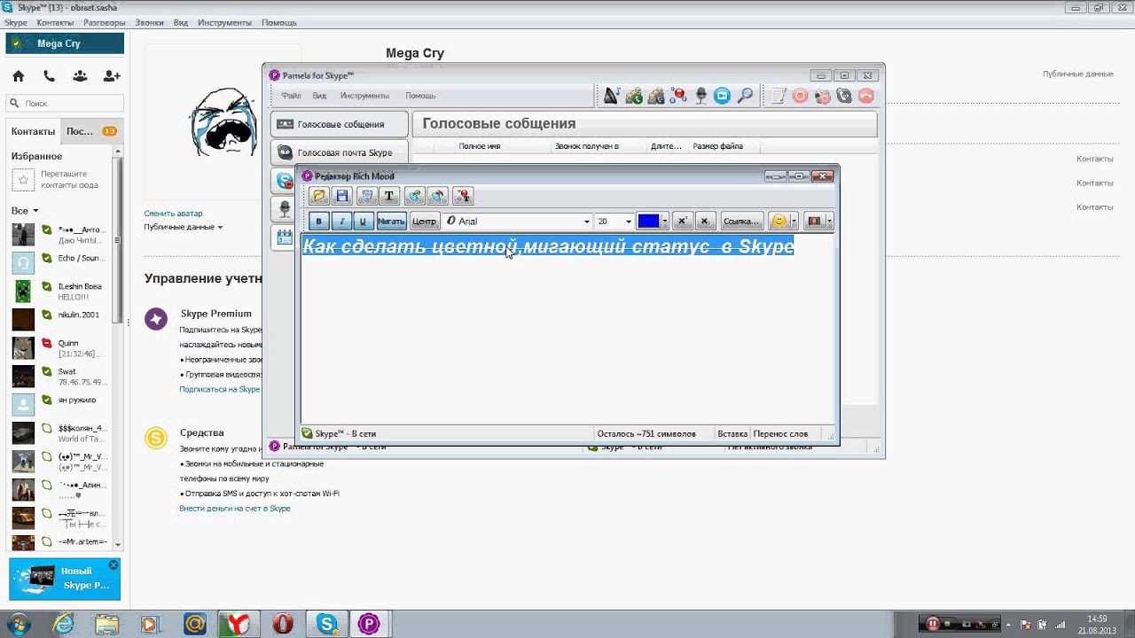Click the Ссылка... link button
The image size is (1135, 638).
tap(741, 222)
